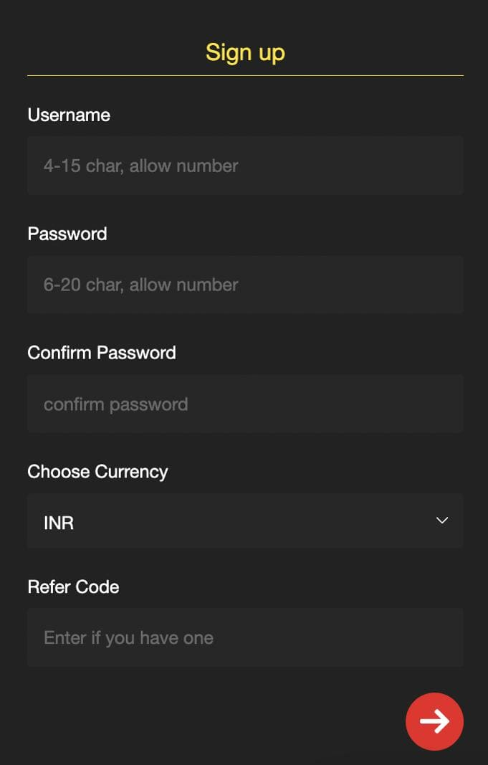Click the Username label
This screenshot has width=488, height=765.
(x=69, y=115)
